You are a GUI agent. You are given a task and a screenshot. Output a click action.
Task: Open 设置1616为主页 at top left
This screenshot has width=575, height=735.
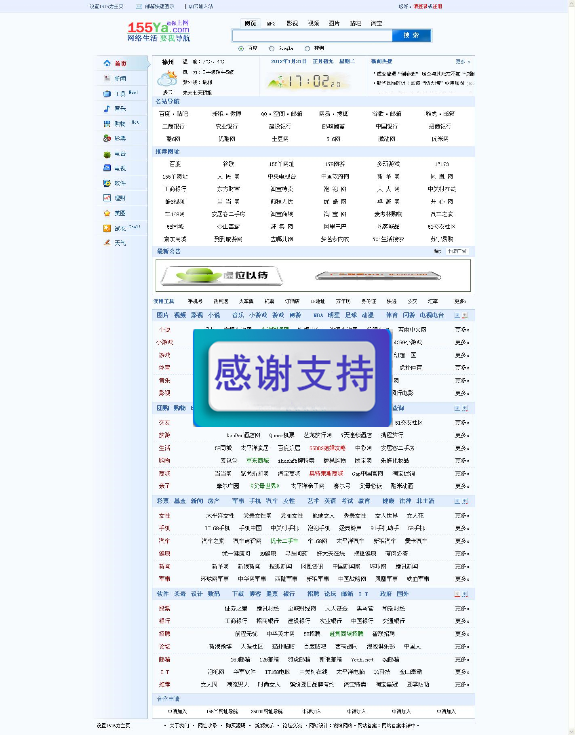click(x=106, y=6)
